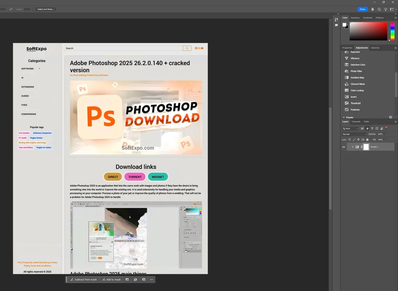This screenshot has height=291, width=398.
Task: Open the Kind filter dropdown
Action: click(x=351, y=128)
